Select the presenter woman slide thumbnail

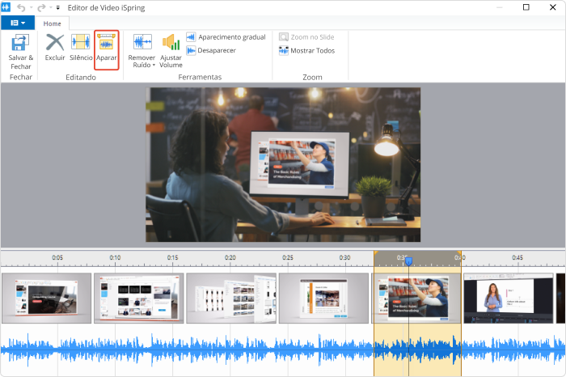coord(509,298)
